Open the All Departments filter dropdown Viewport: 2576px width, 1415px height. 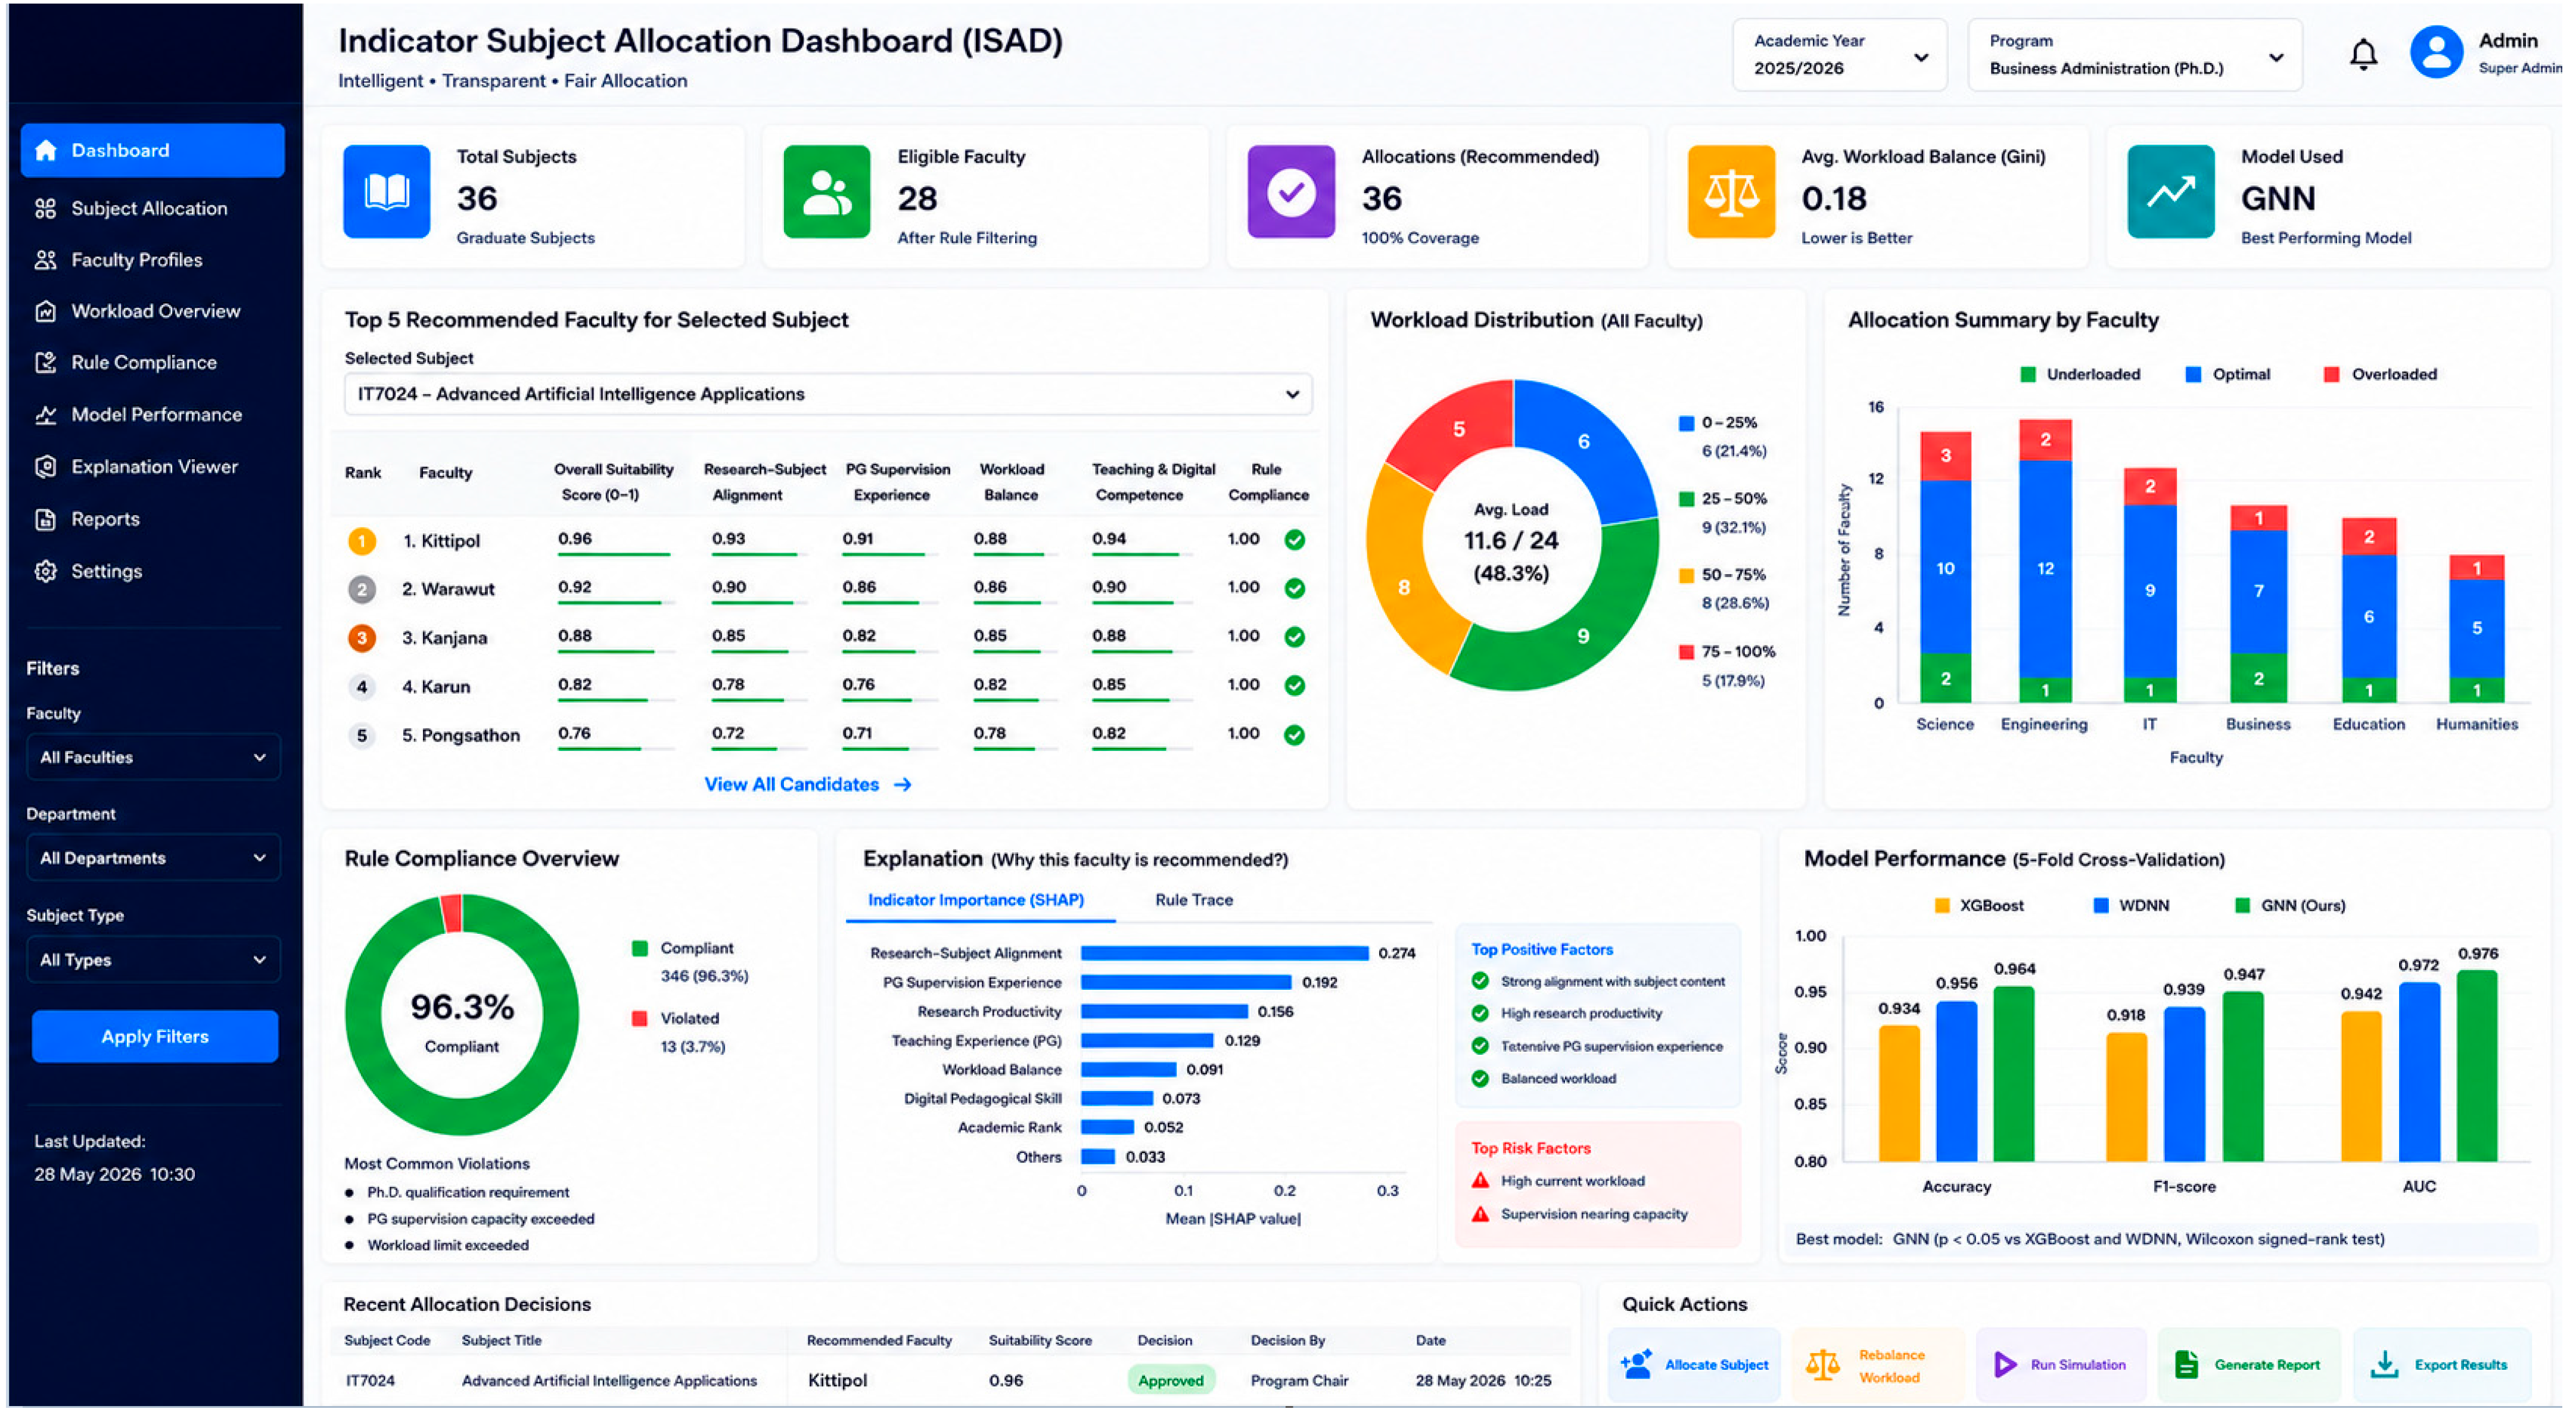[x=153, y=858]
